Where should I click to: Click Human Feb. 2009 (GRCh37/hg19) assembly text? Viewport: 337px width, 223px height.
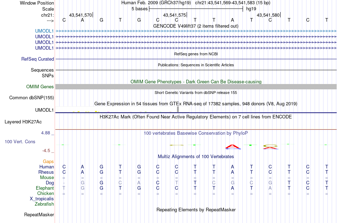pyautogui.click(x=156, y=3)
